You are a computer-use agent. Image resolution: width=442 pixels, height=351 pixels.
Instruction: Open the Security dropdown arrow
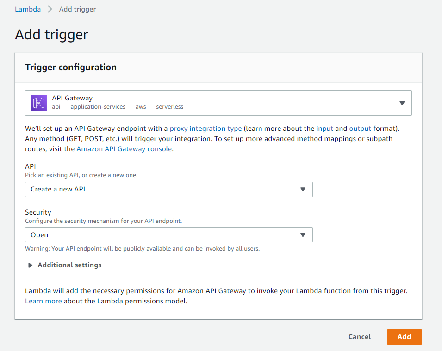(x=303, y=235)
